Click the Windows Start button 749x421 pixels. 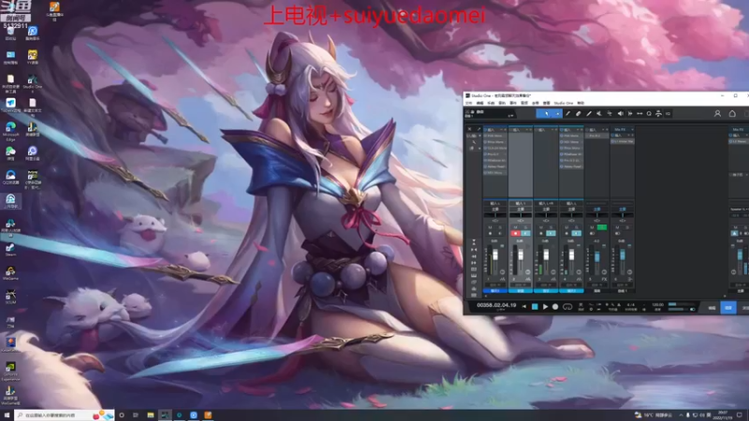click(x=7, y=414)
